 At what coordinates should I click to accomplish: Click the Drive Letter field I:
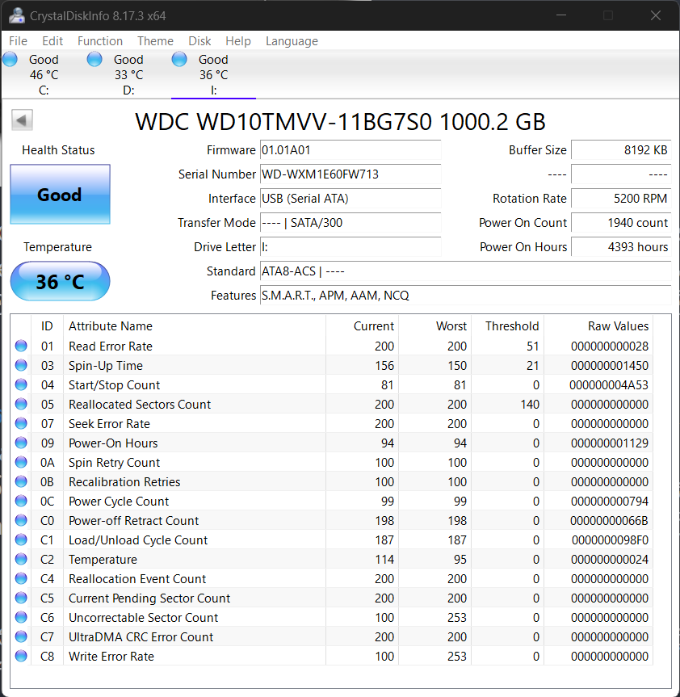[350, 246]
